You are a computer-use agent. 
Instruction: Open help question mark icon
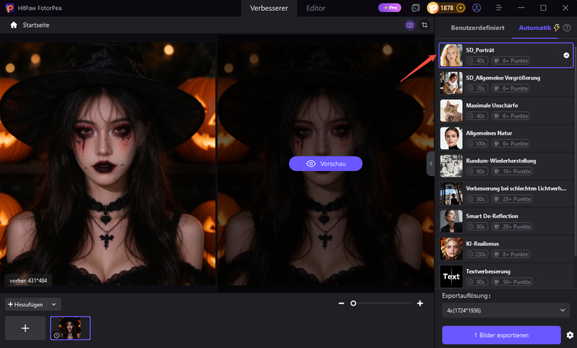(567, 28)
